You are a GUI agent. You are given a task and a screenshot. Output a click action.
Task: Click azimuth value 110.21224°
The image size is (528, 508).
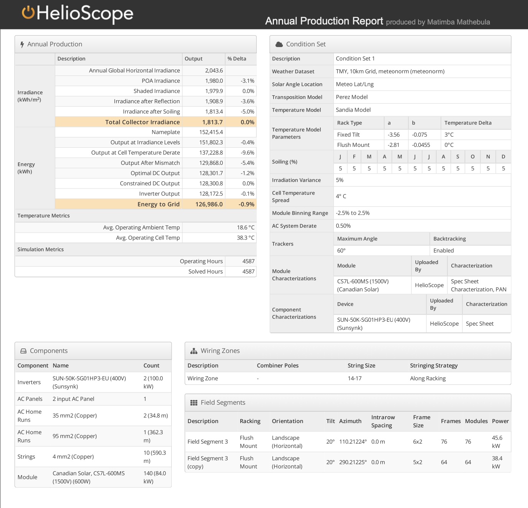pos(353,442)
